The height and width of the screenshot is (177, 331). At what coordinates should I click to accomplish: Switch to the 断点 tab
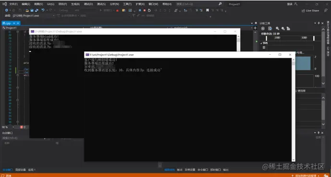coord(180,170)
